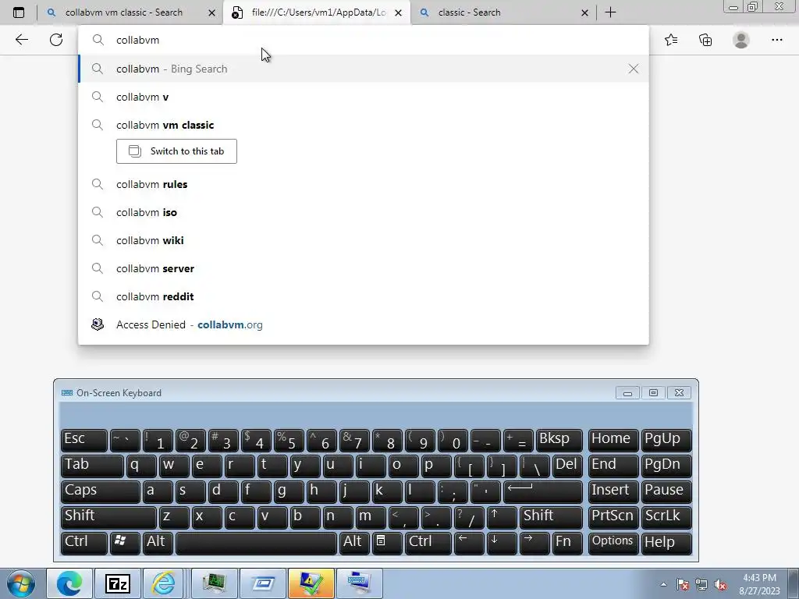Pick the collabvm iso suggestion

[x=364, y=212]
